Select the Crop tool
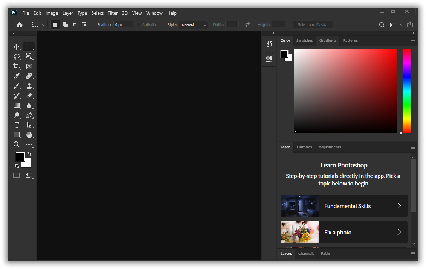Screen dimensions: 426x269 [17, 66]
